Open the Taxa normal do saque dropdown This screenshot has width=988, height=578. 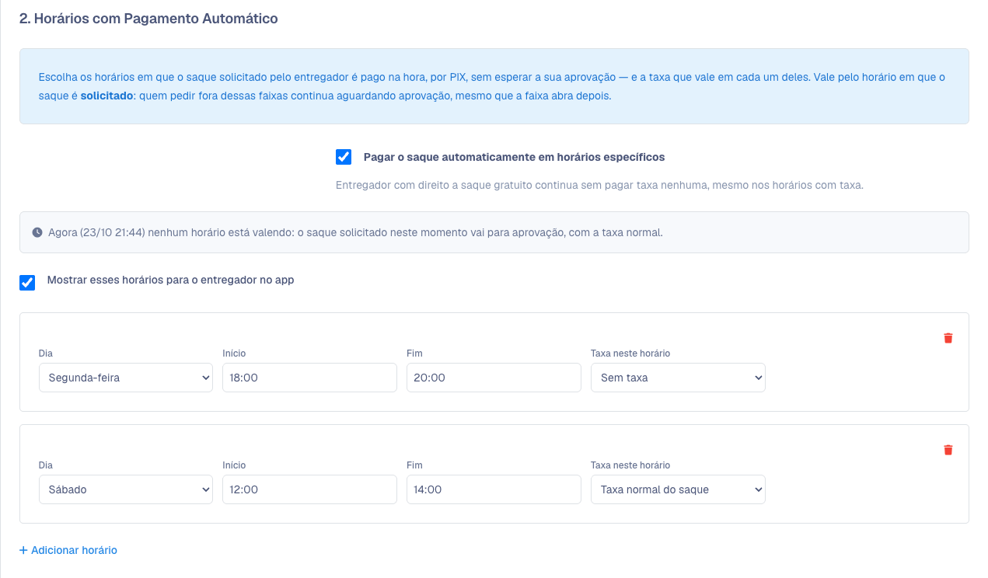click(x=678, y=489)
